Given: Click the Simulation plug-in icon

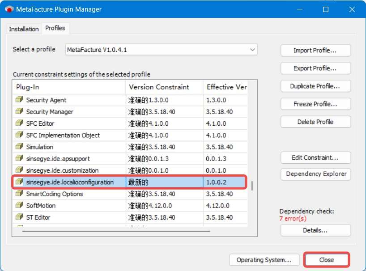Looking at the screenshot, I should 19,147.
